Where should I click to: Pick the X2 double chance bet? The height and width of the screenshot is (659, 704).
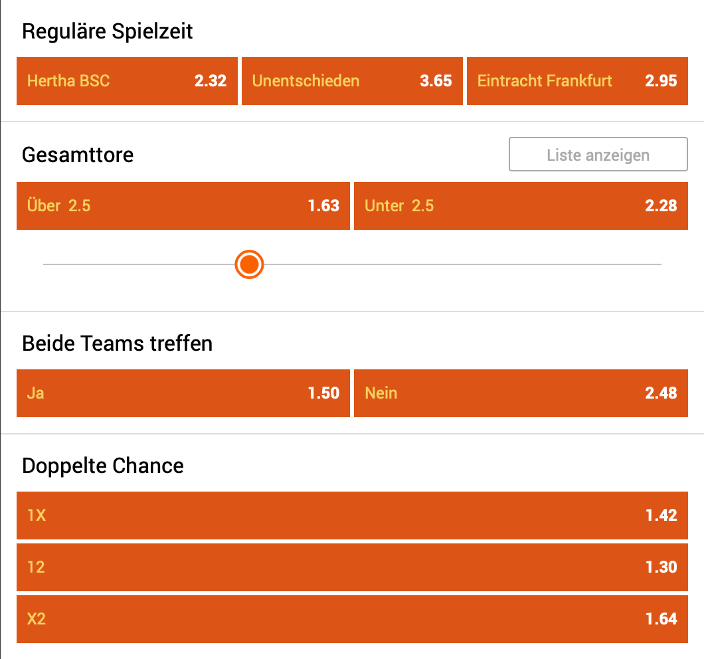(x=352, y=619)
